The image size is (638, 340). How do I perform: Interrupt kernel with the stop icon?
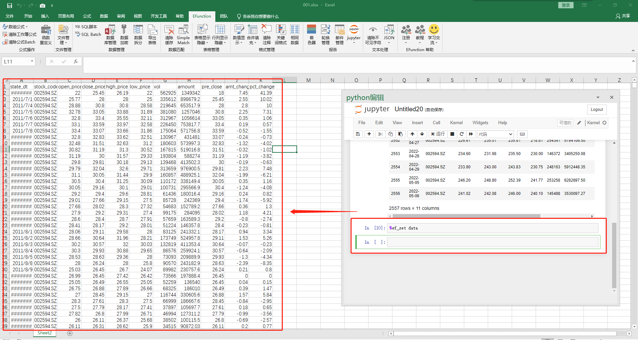[x=452, y=134]
